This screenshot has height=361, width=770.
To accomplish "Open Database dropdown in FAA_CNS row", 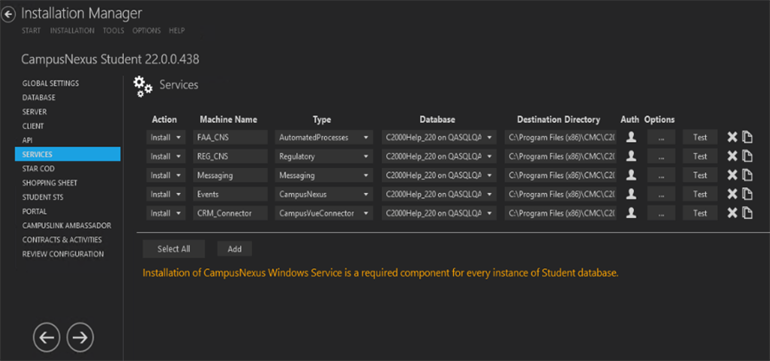I will (439, 138).
